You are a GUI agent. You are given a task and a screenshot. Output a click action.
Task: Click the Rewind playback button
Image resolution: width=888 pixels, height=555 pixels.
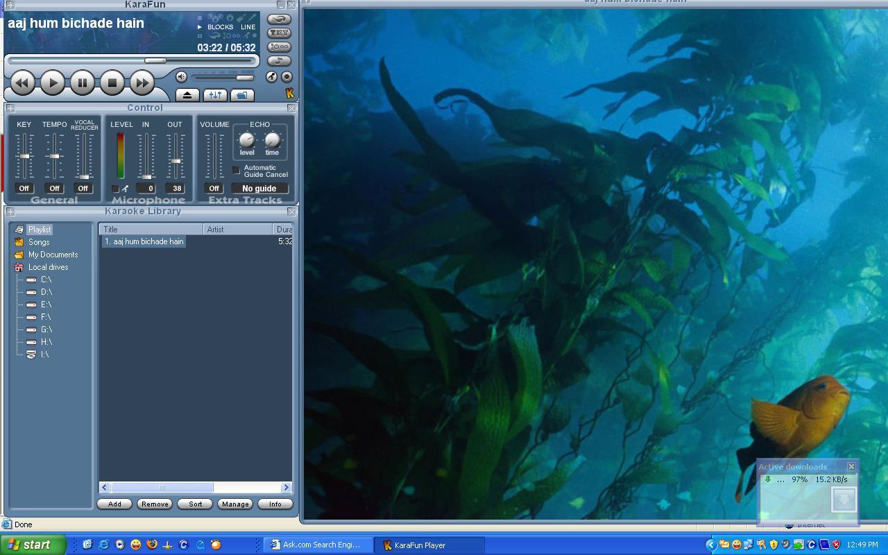(x=22, y=83)
